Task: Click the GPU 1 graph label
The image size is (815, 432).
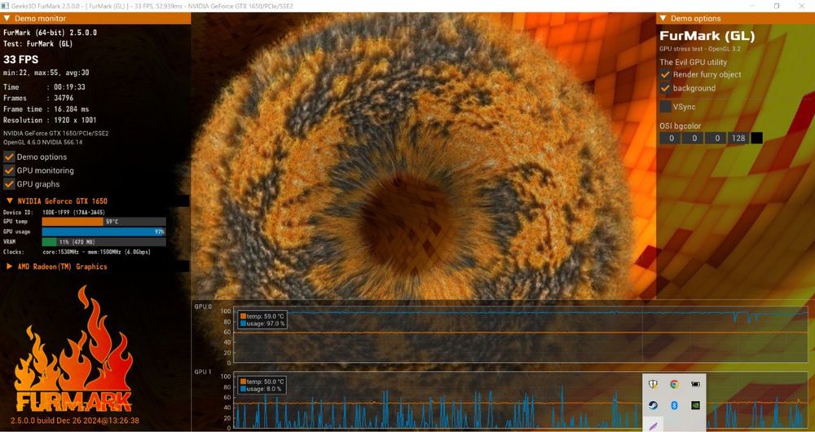Action: 203,372
